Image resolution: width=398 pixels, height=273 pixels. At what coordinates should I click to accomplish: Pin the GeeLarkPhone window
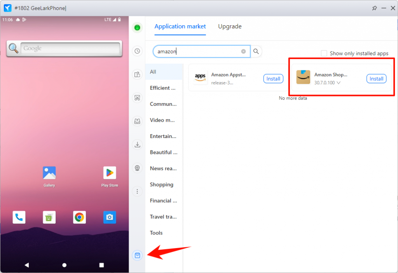click(x=374, y=8)
